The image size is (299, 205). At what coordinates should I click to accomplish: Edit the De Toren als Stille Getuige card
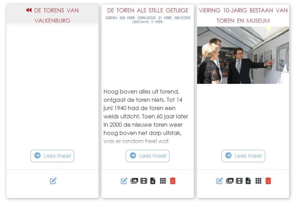(x=124, y=181)
